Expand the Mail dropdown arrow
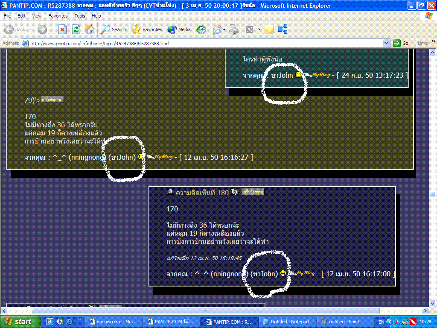Viewport: 437px width, 328px height. coord(224,29)
